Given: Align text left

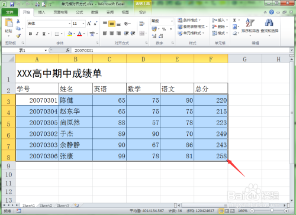Looking at the screenshot, I should (105, 33).
